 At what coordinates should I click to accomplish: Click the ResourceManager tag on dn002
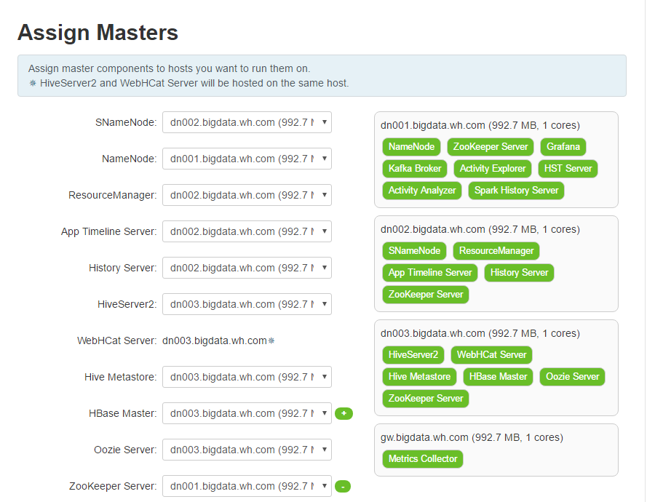(496, 251)
